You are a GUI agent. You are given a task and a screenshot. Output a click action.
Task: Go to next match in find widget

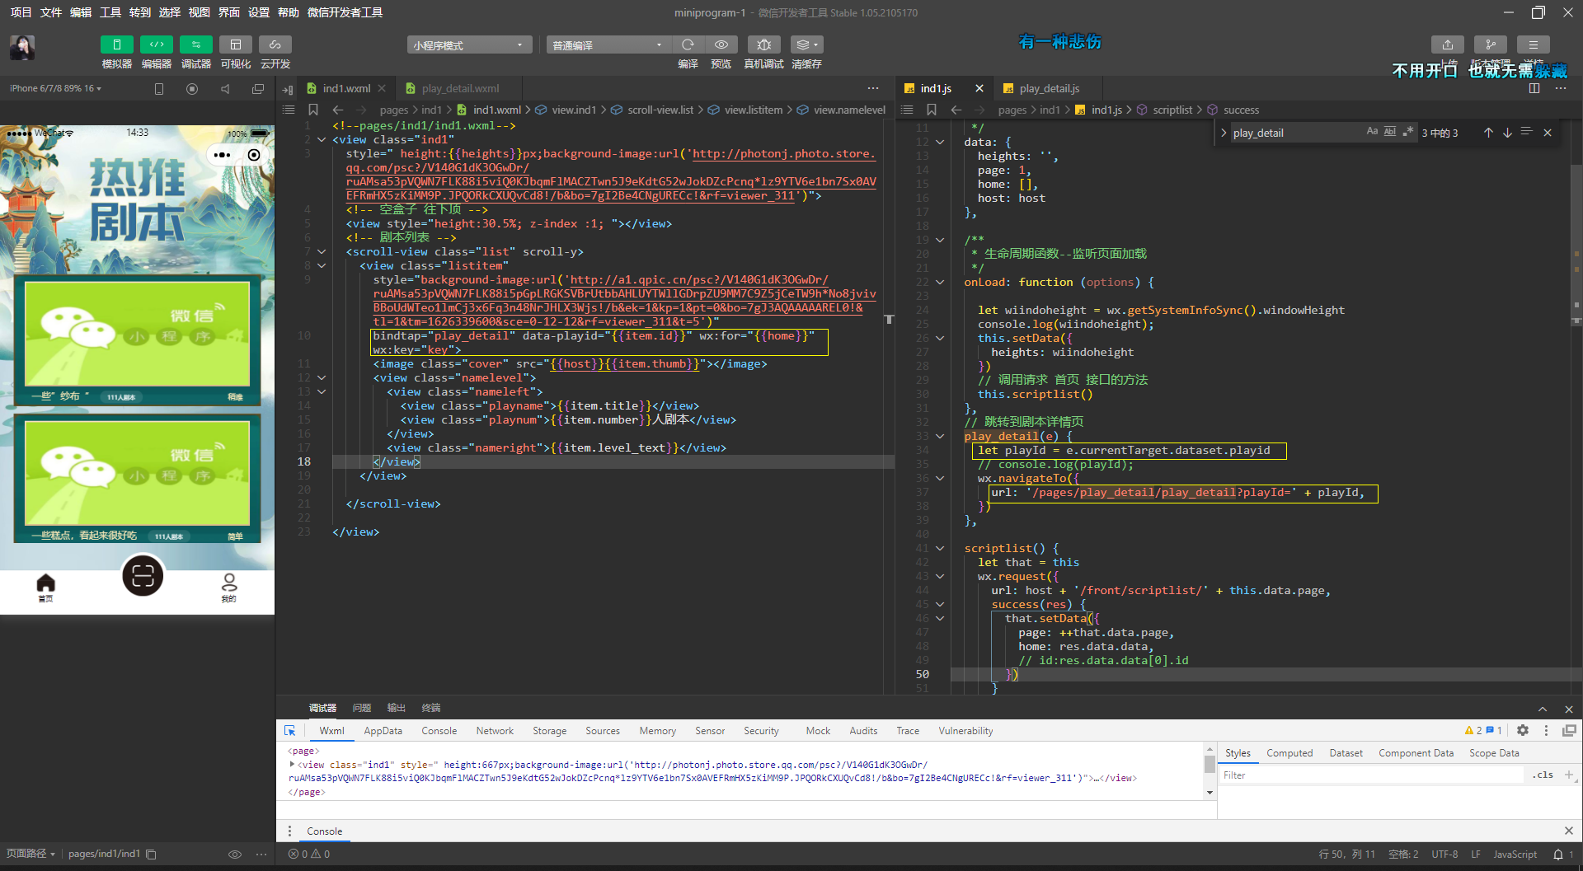coord(1507,133)
